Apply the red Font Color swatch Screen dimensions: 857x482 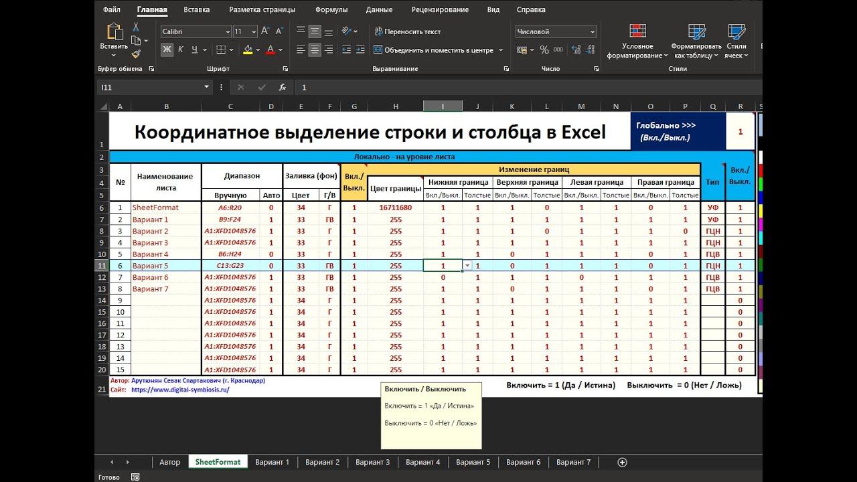[270, 50]
